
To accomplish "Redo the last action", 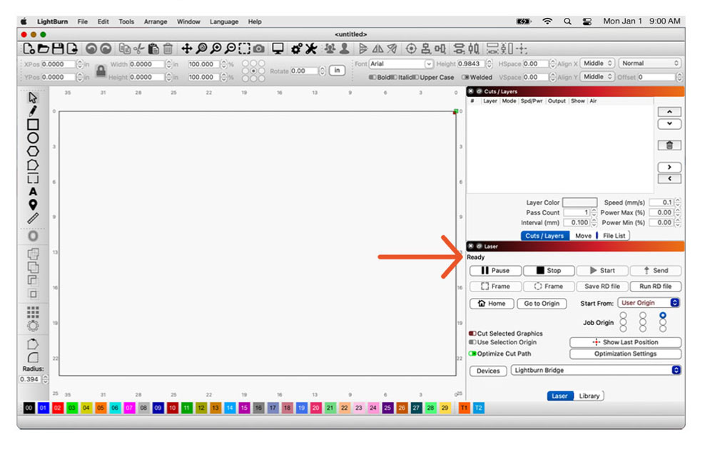I will pyautogui.click(x=106, y=48).
